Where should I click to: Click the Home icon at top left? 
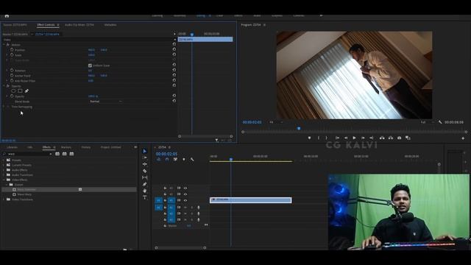point(7,16)
